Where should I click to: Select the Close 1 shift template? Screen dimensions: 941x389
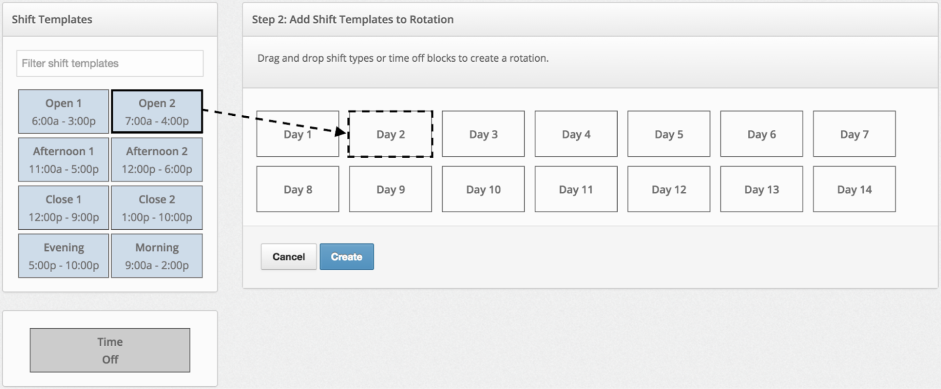pos(63,208)
